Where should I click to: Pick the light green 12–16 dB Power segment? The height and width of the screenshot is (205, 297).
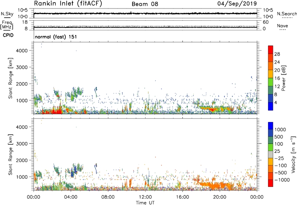point(271,82)
